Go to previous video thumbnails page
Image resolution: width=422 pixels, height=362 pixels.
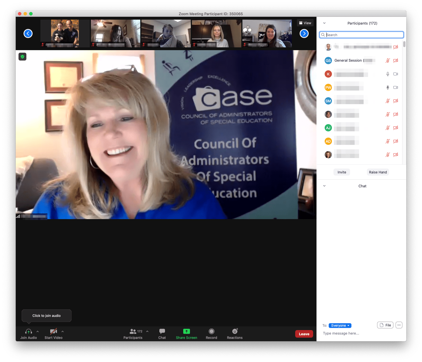[28, 34]
